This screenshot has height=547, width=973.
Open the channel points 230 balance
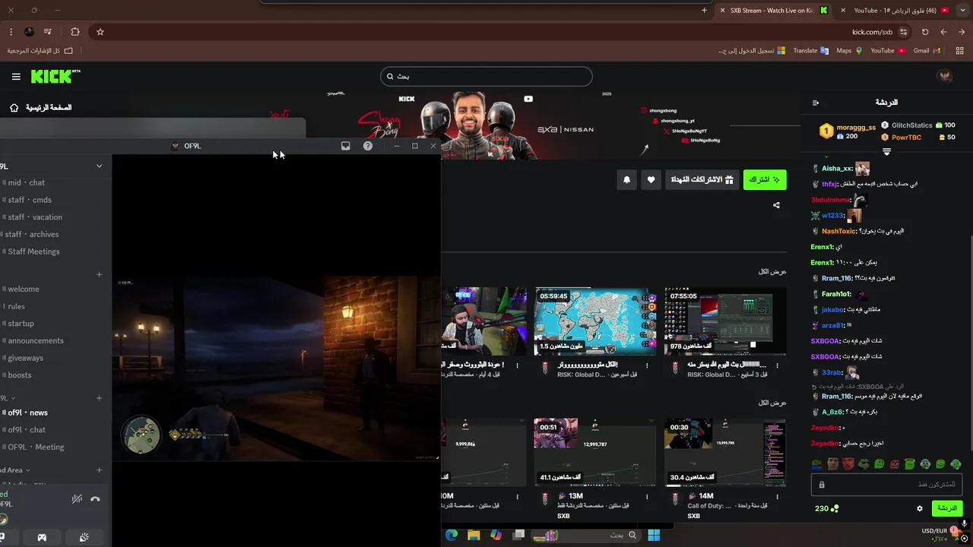click(827, 508)
